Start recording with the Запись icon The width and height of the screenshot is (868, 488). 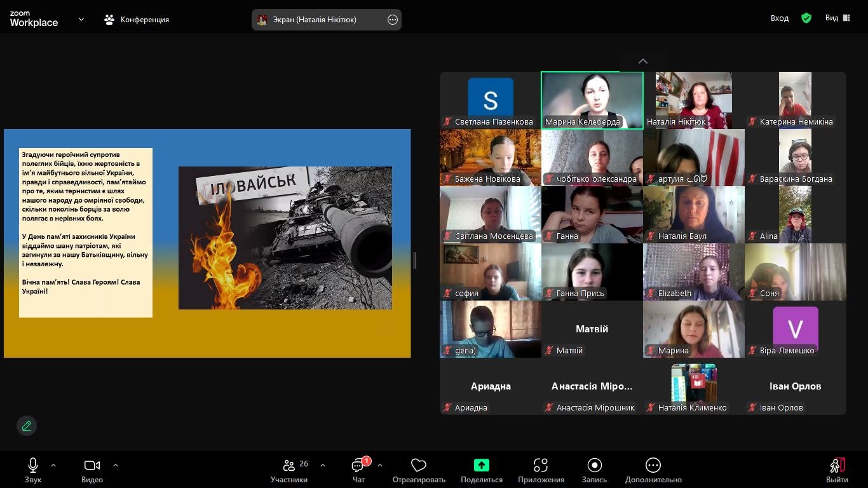pos(595,465)
